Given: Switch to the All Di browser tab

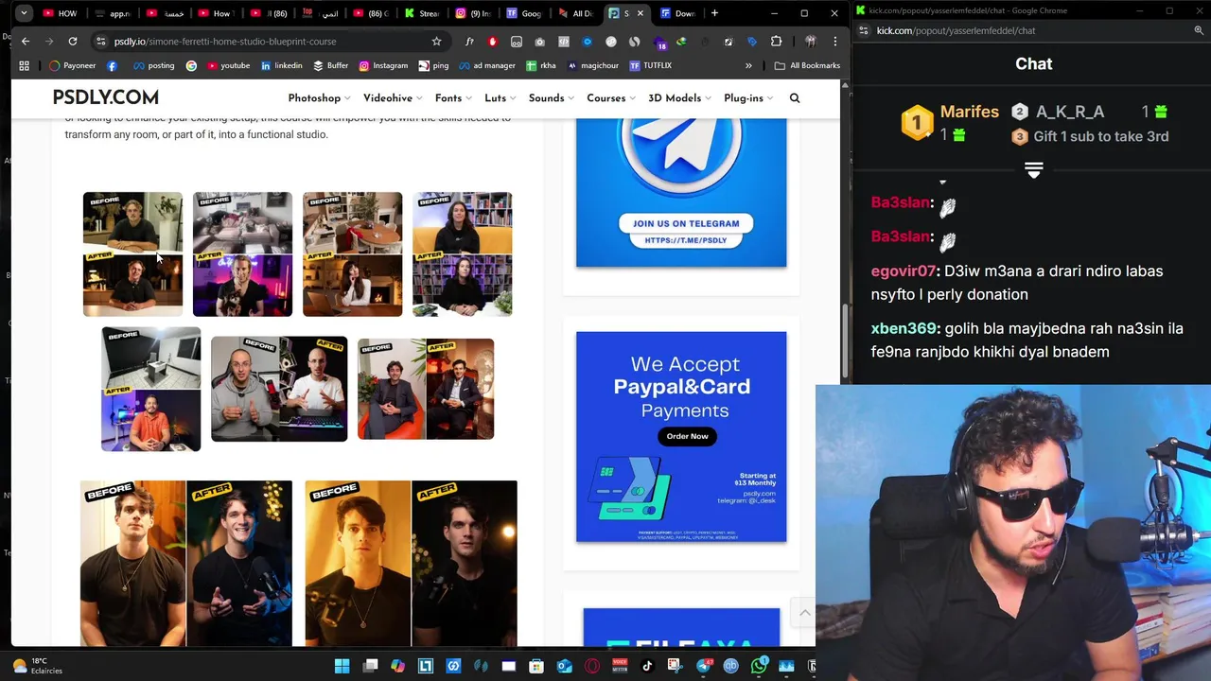Looking at the screenshot, I should pos(575,13).
